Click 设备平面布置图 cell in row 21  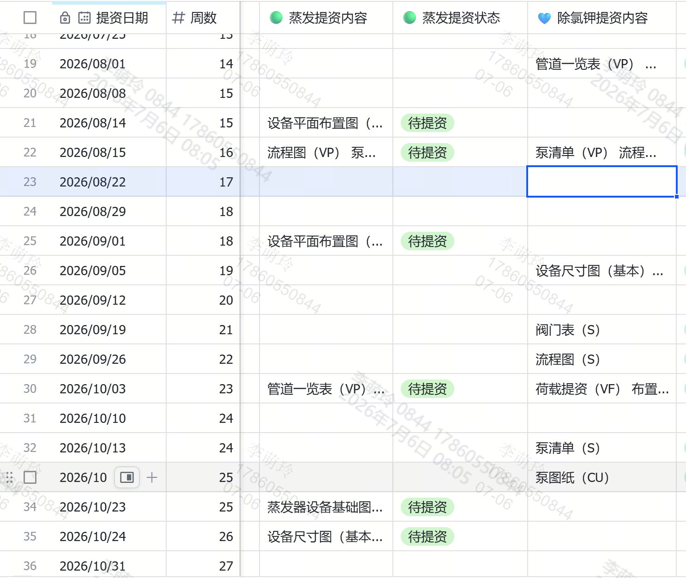[x=325, y=123]
